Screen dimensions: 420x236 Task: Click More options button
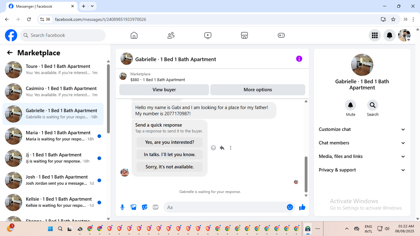click(258, 90)
